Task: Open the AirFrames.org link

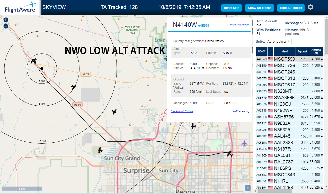Action: pyautogui.click(x=241, y=111)
